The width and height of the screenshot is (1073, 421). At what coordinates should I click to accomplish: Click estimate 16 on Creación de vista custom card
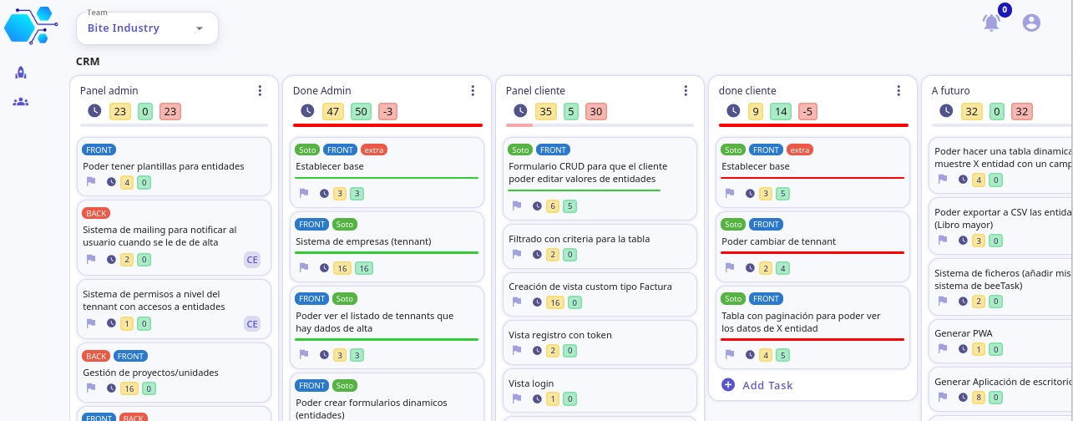[x=554, y=302]
